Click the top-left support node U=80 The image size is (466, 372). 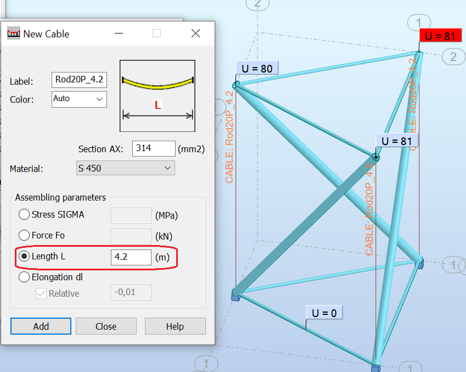pyautogui.click(x=235, y=85)
